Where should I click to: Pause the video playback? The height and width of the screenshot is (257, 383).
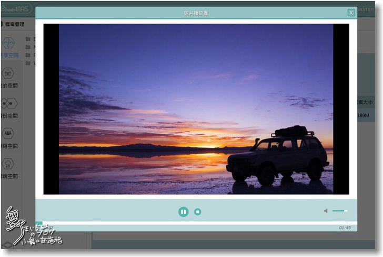[x=183, y=212]
